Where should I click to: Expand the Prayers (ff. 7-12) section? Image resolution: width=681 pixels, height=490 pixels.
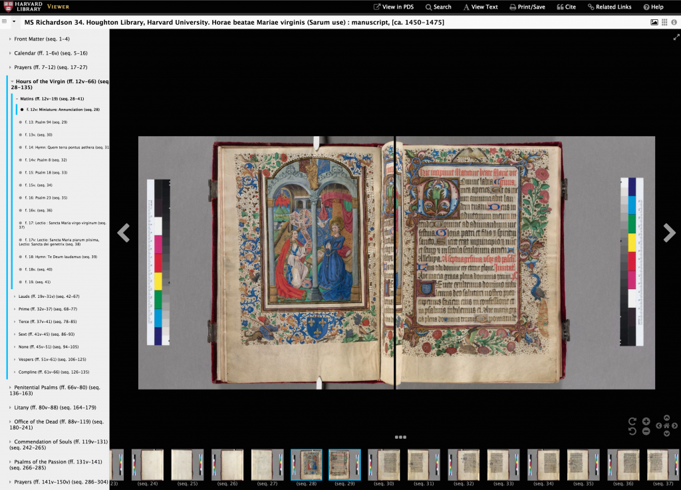(10, 67)
